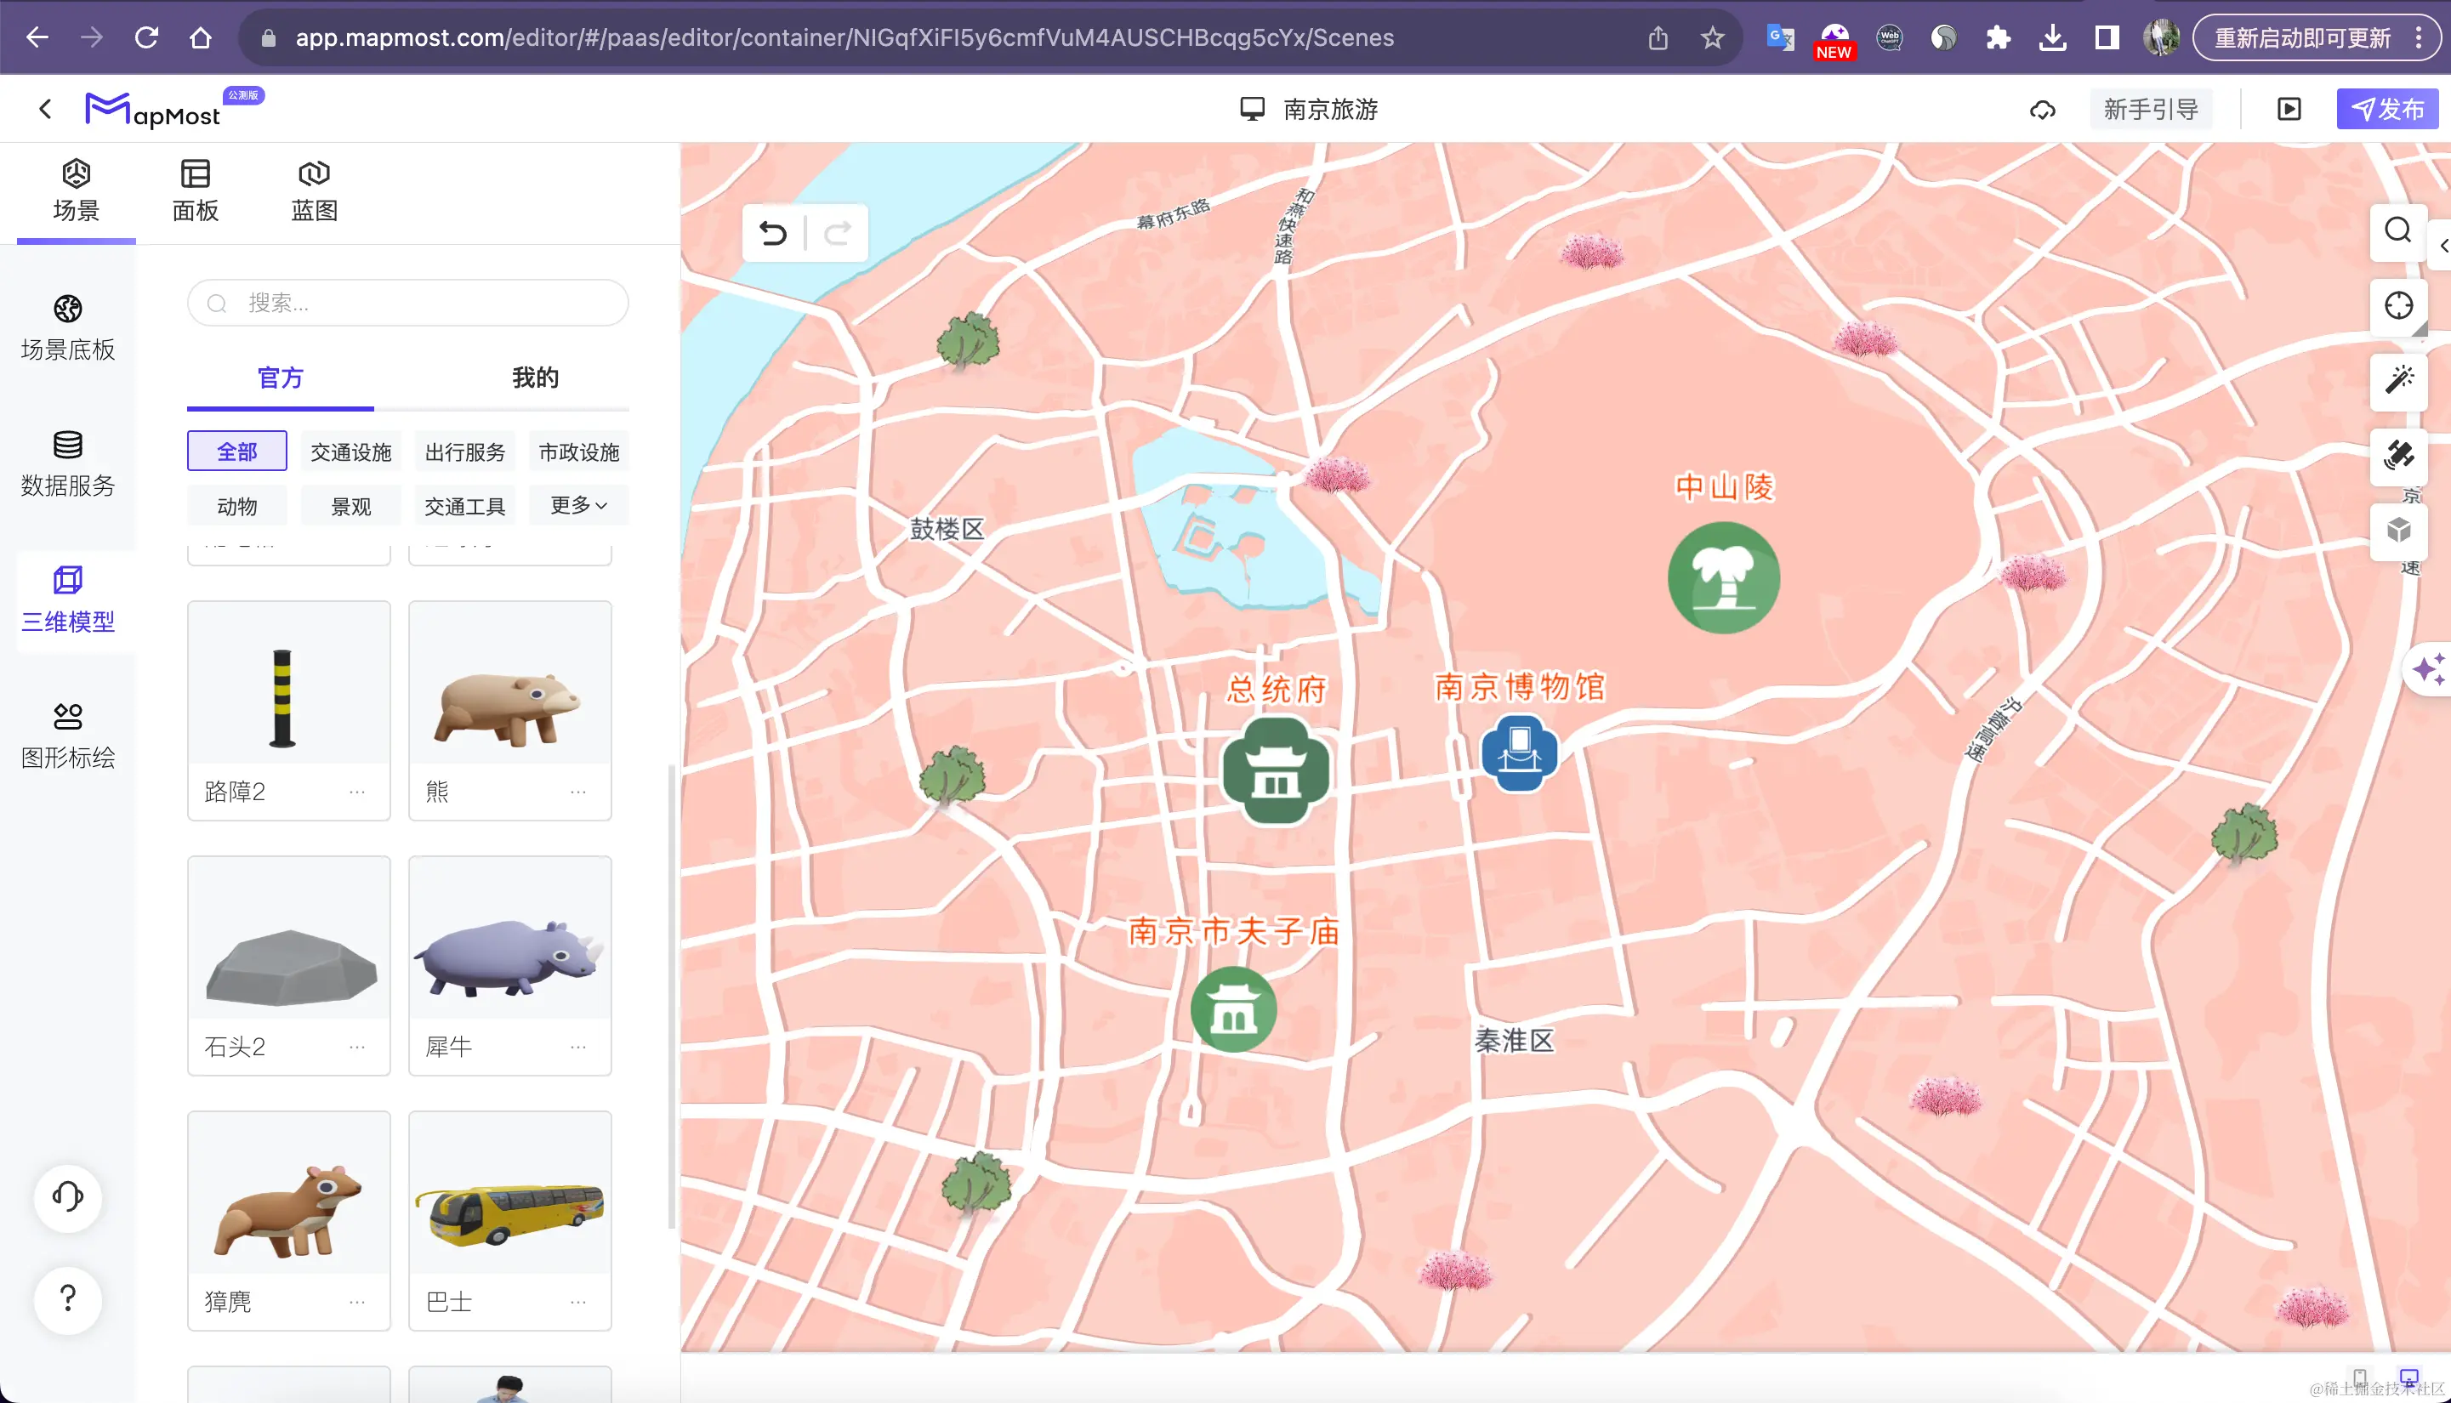Bookmark page with the star icon
This screenshot has height=1403, width=2451.
pos(1711,37)
